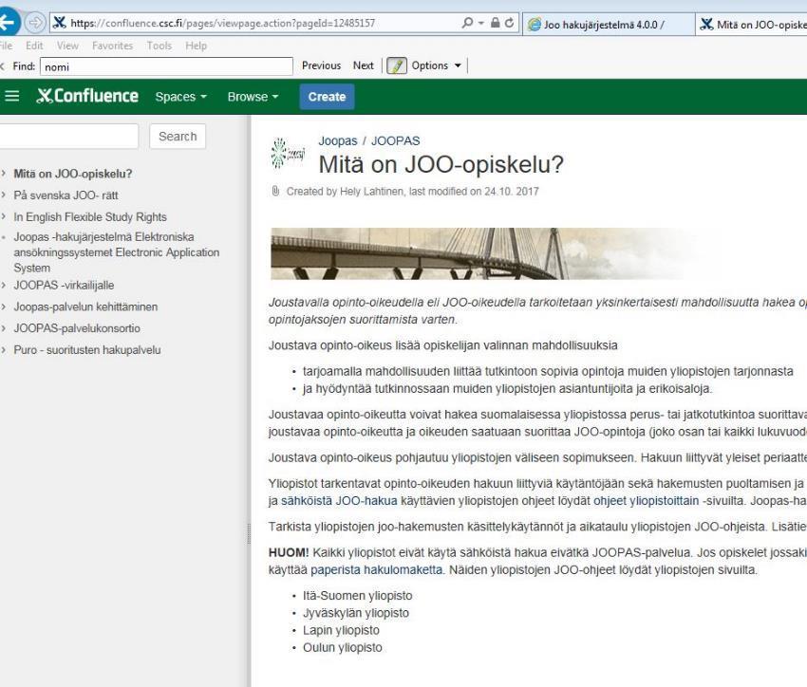Screen dimensions: 807x687
Task: Open the View menu
Action: pyautogui.click(x=67, y=46)
